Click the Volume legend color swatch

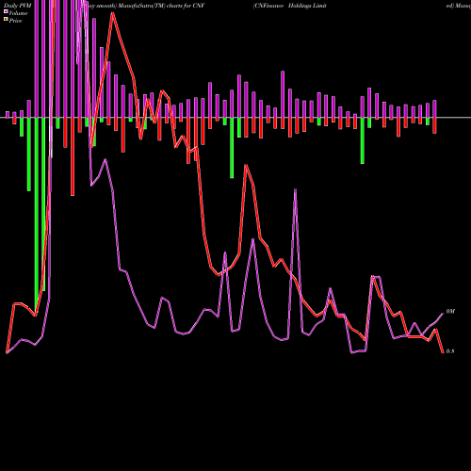click(x=6, y=11)
